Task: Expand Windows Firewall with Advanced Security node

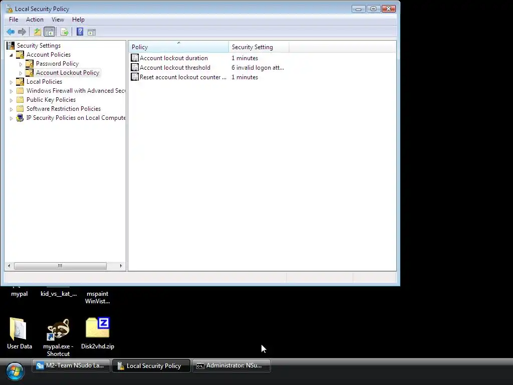Action: tap(11, 91)
